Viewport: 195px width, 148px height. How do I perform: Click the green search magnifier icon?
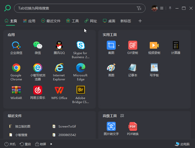click(7, 8)
